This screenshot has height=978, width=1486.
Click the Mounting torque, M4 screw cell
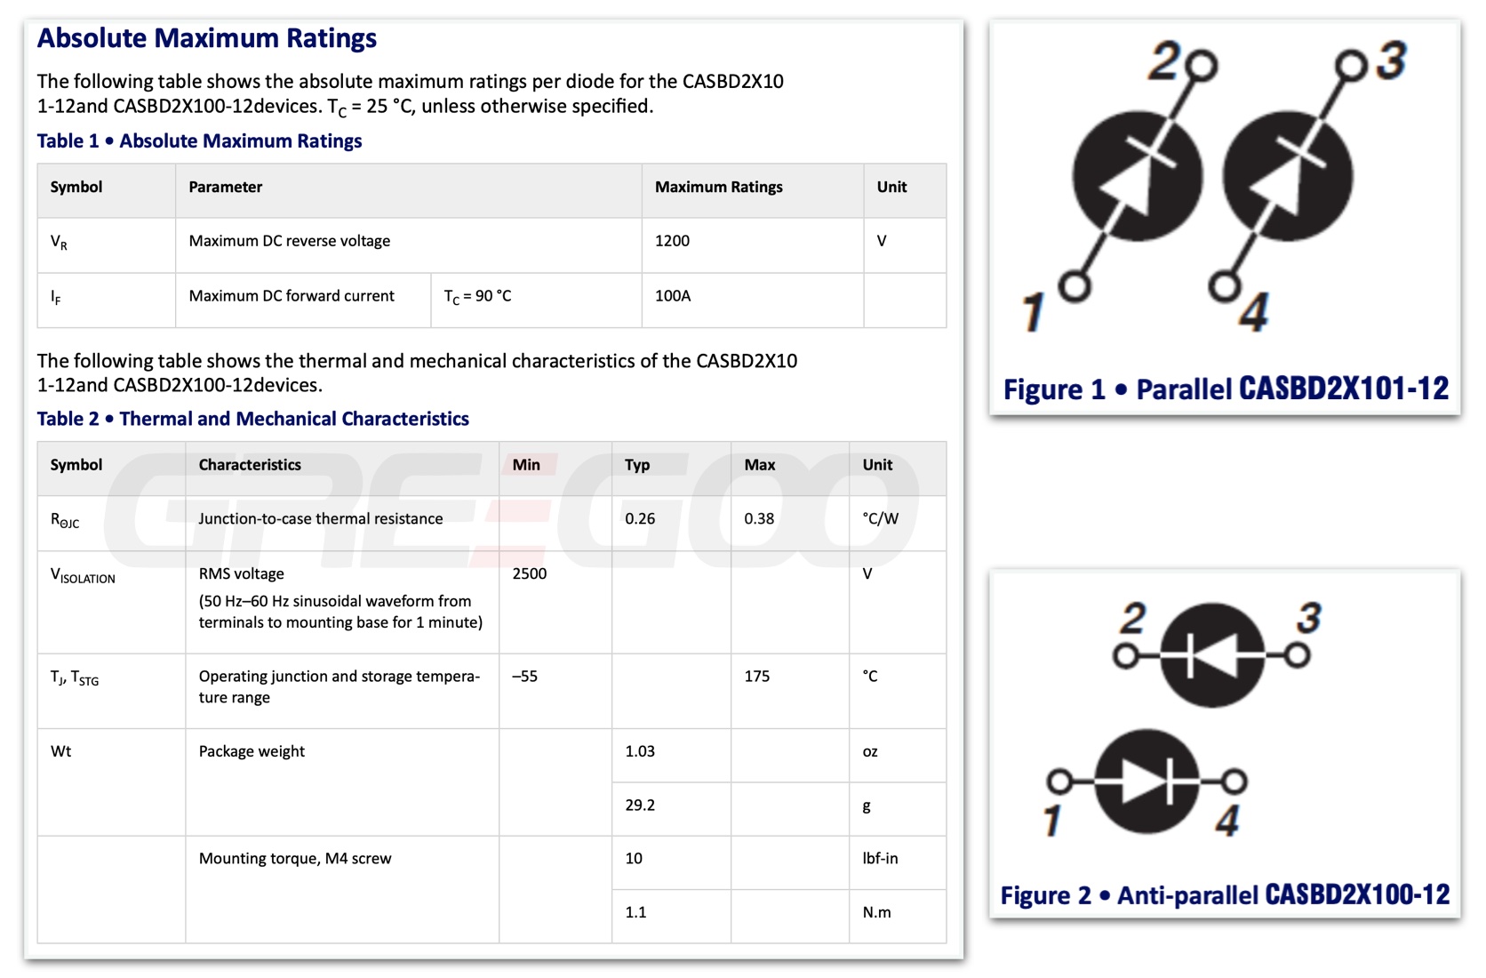(x=342, y=889)
